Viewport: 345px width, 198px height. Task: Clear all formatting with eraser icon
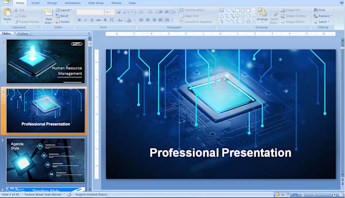132,12
